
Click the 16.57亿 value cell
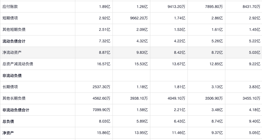coord(104,64)
